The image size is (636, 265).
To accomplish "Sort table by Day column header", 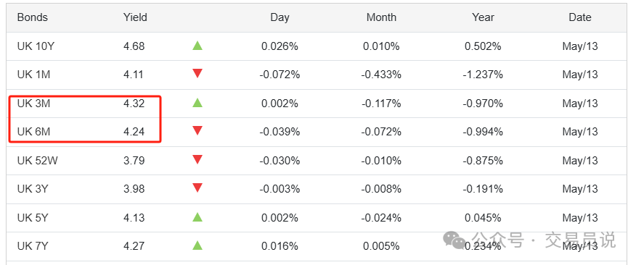I will click(x=280, y=17).
